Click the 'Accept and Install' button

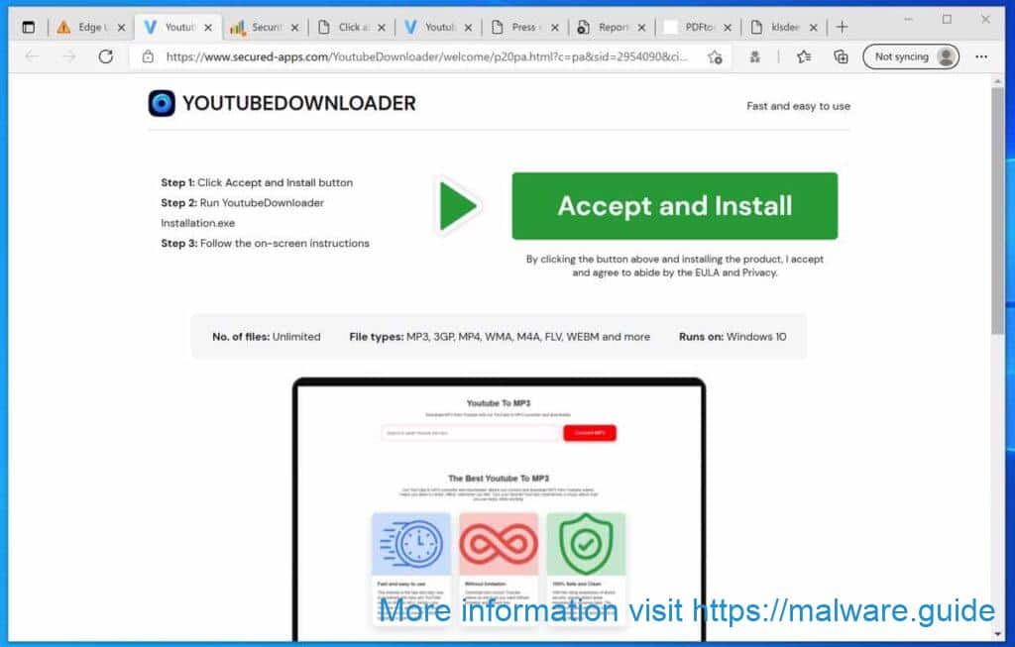coord(675,206)
